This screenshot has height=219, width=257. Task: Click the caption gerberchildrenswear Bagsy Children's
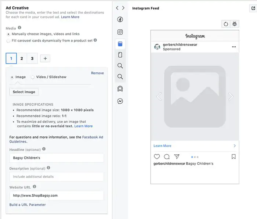184,164
